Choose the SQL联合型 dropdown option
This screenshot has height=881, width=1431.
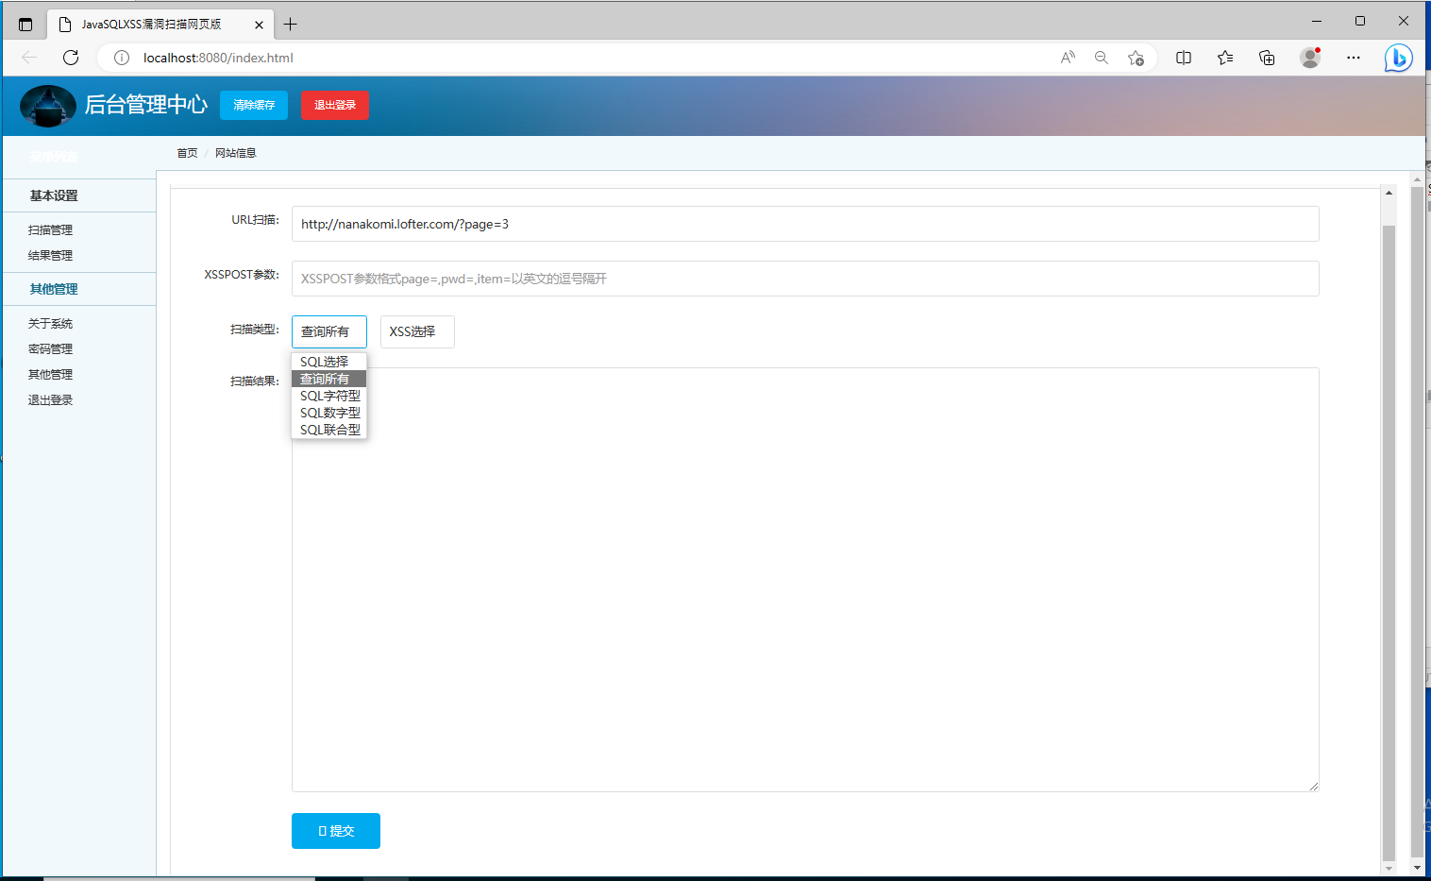(x=328, y=430)
